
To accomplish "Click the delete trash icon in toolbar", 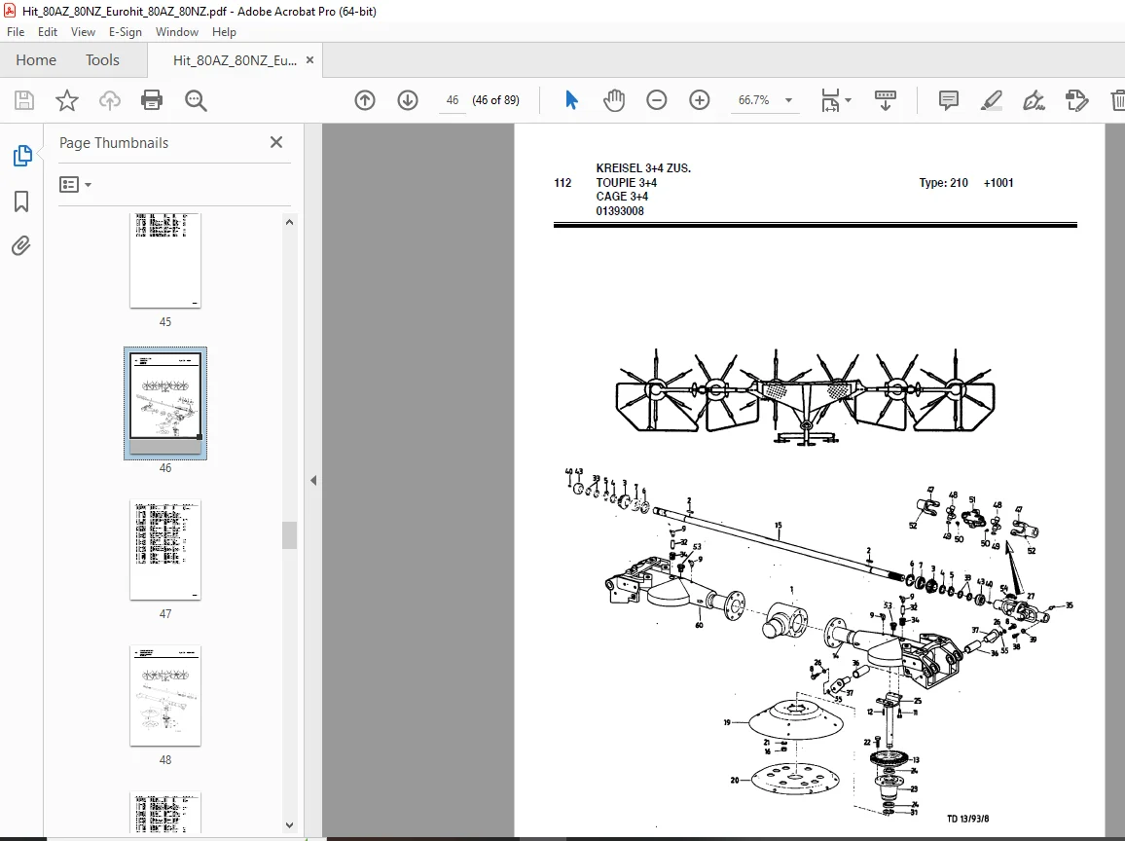I will click(x=1118, y=100).
